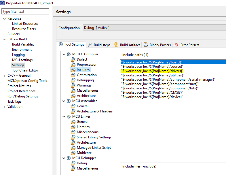The height and width of the screenshot is (175, 226).
Task: Open the Configuration dropdown
Action: (x=154, y=28)
